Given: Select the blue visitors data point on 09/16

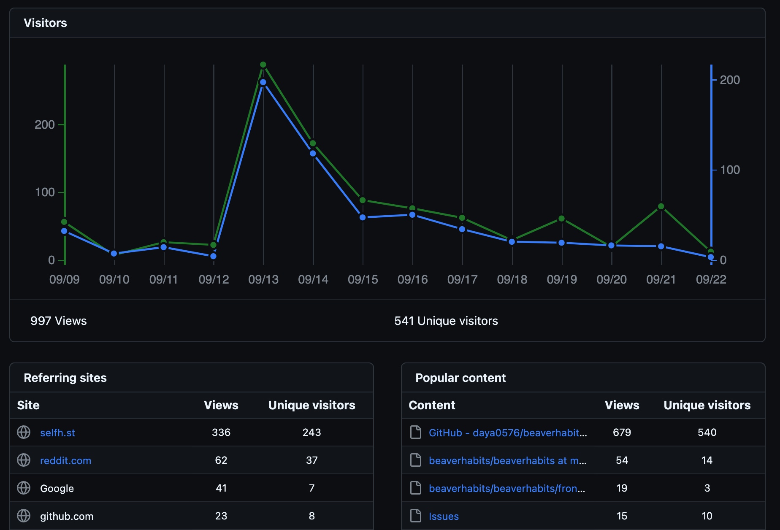Looking at the screenshot, I should click(412, 215).
